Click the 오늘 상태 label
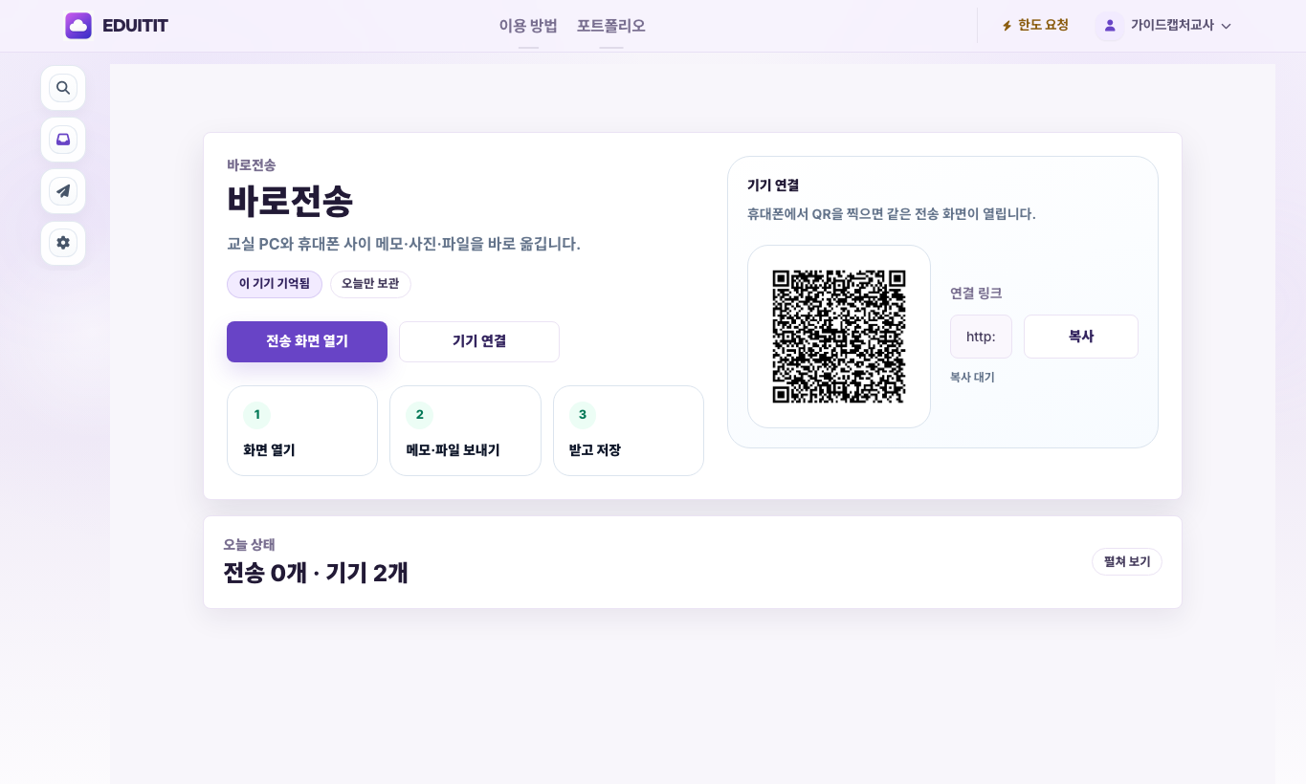This screenshot has width=1306, height=784. pos(249,544)
